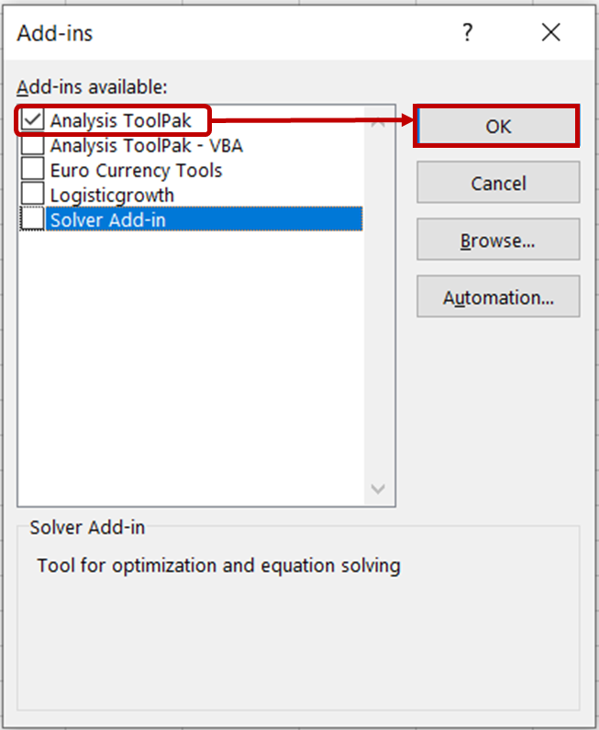
Task: Toggle the Solver Add-in checkbox
Action: (x=33, y=219)
